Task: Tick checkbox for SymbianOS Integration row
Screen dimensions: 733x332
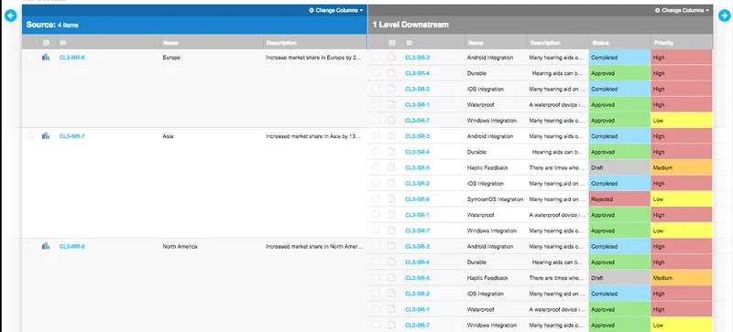Action: click(376, 198)
